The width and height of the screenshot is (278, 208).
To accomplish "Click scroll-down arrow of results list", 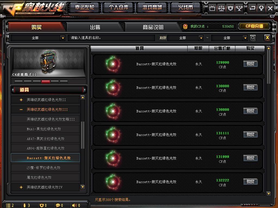I will (269, 194).
